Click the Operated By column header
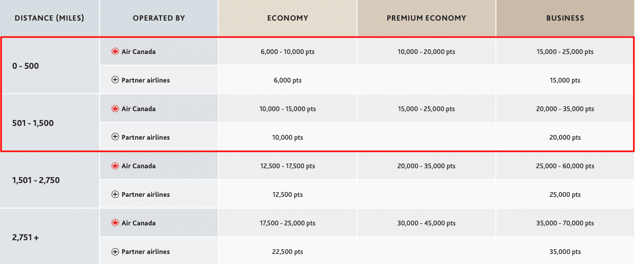636x264 pixels. coord(159,18)
